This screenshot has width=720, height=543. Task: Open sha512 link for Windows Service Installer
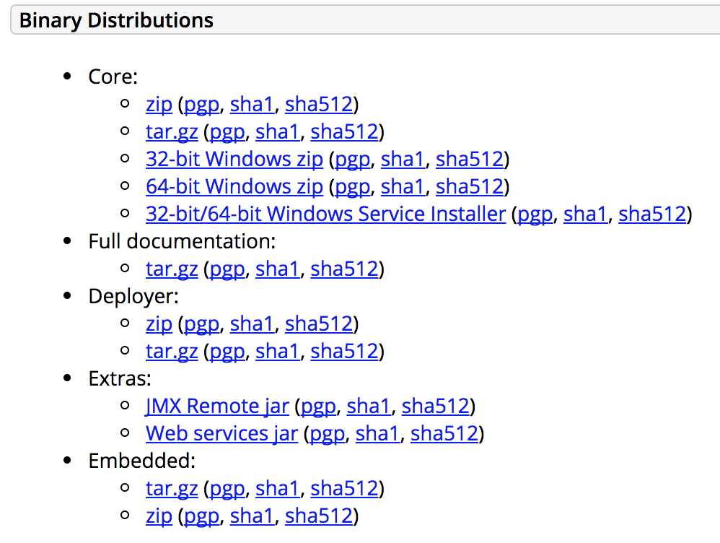tap(652, 214)
